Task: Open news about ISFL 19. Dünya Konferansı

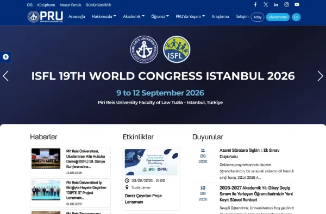Action: click(86, 159)
